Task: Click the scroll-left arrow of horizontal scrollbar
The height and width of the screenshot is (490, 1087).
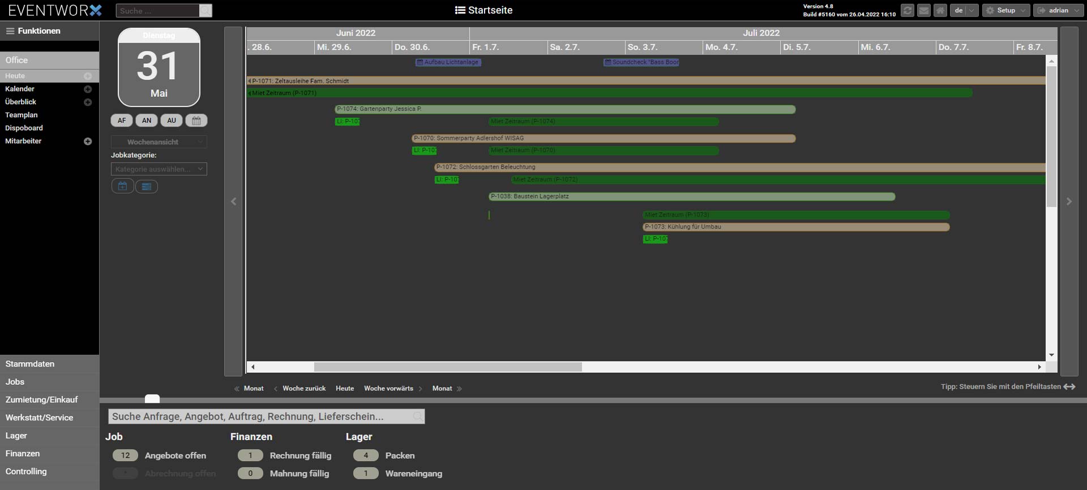Action: tap(253, 367)
